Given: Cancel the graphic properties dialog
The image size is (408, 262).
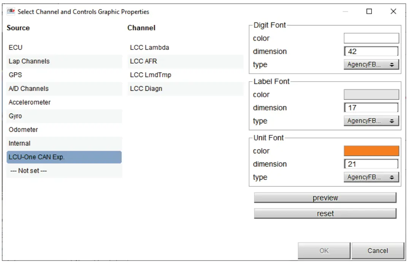Looking at the screenshot, I should pos(378,250).
